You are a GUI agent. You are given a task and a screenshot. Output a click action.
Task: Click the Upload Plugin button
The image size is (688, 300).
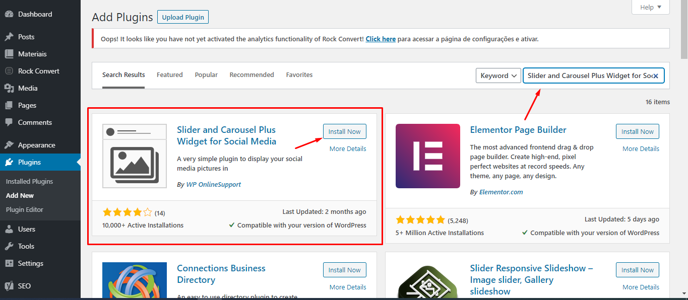183,17
